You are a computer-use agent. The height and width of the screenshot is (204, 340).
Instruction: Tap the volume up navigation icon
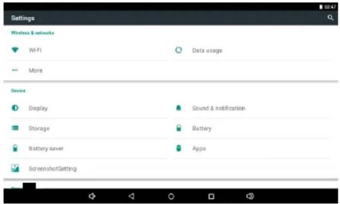pyautogui.click(x=250, y=196)
